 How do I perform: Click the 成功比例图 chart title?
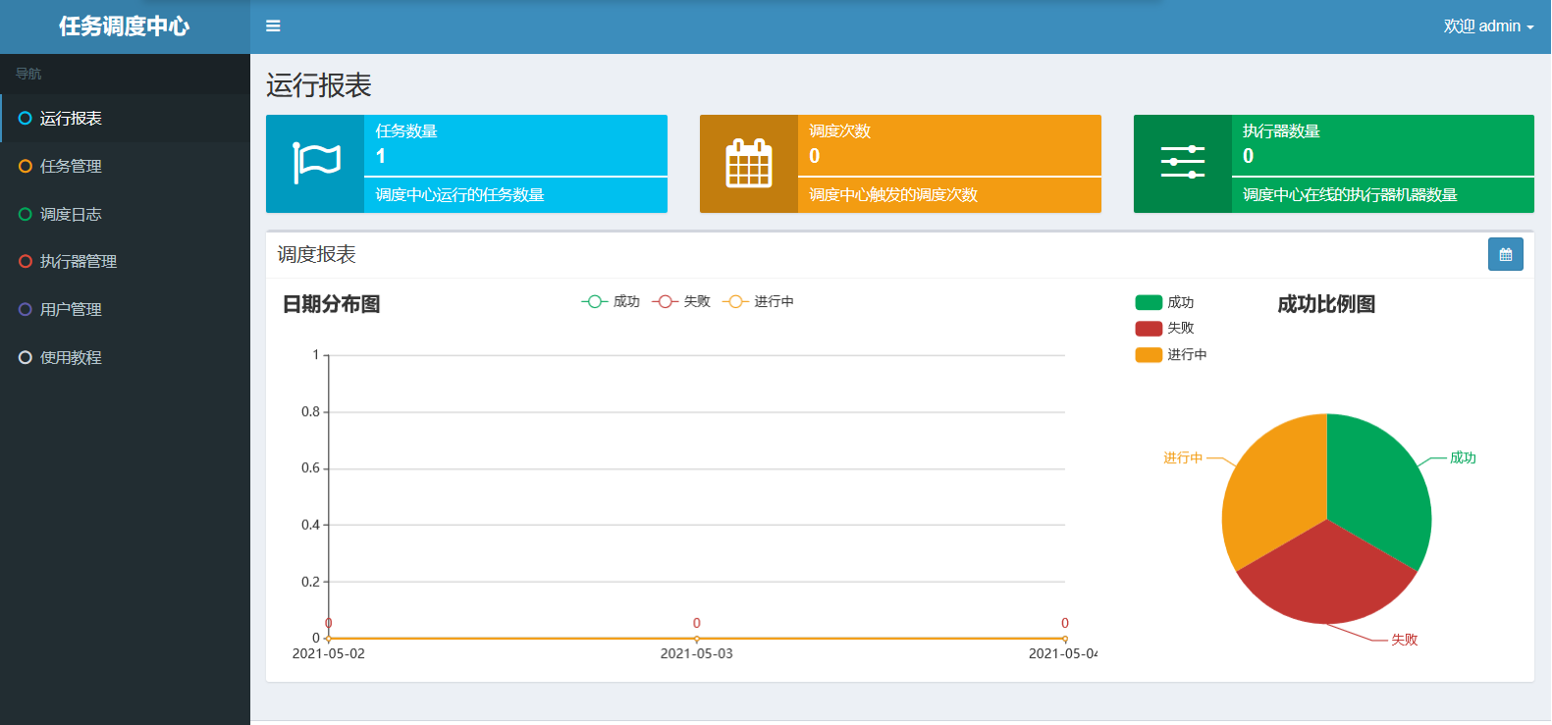coord(1326,304)
